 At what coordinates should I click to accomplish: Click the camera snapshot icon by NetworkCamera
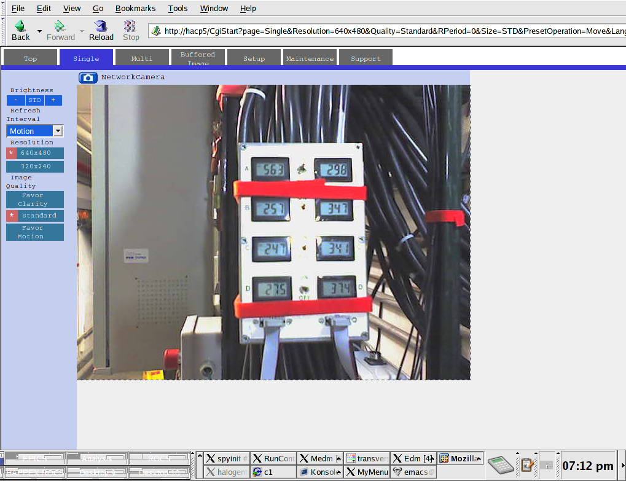(88, 77)
